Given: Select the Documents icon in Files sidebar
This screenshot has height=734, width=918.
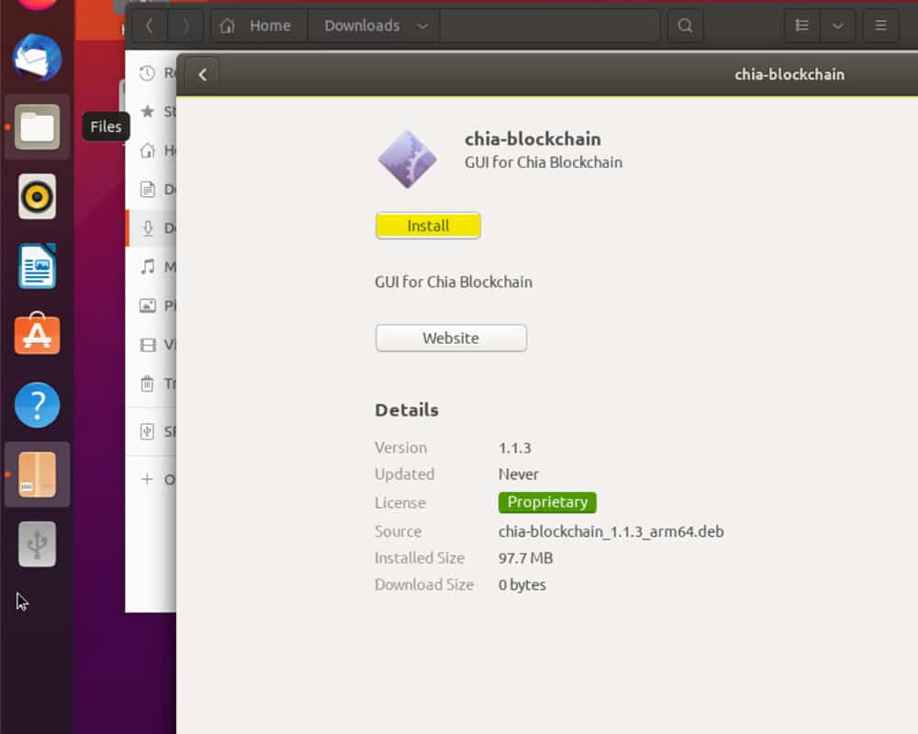Looking at the screenshot, I should pos(148,189).
